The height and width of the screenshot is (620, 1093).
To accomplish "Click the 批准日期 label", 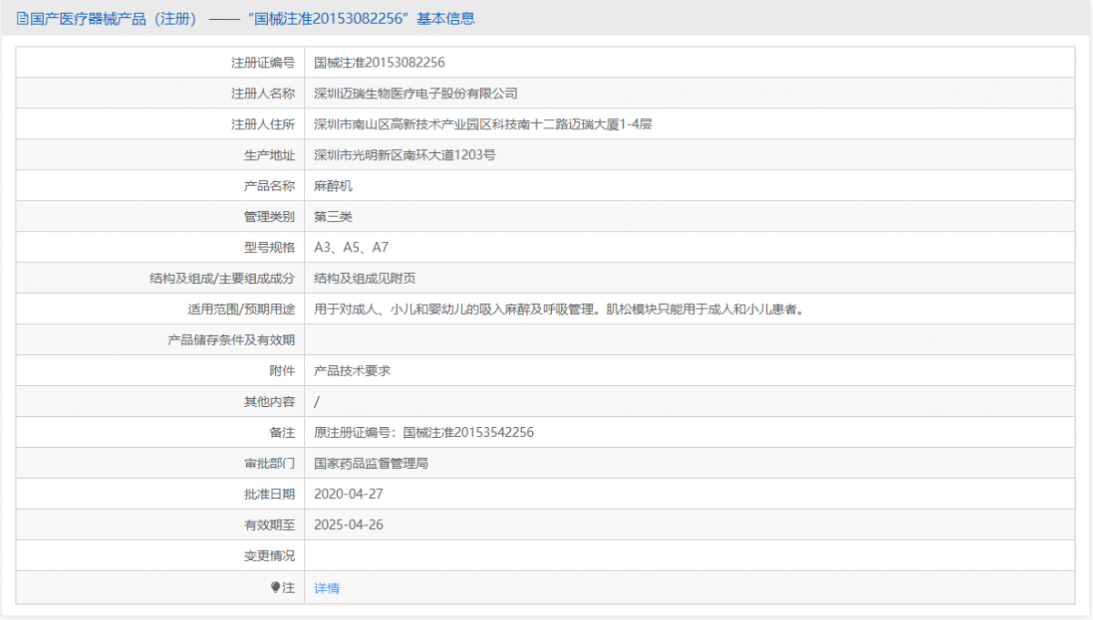I will (270, 494).
